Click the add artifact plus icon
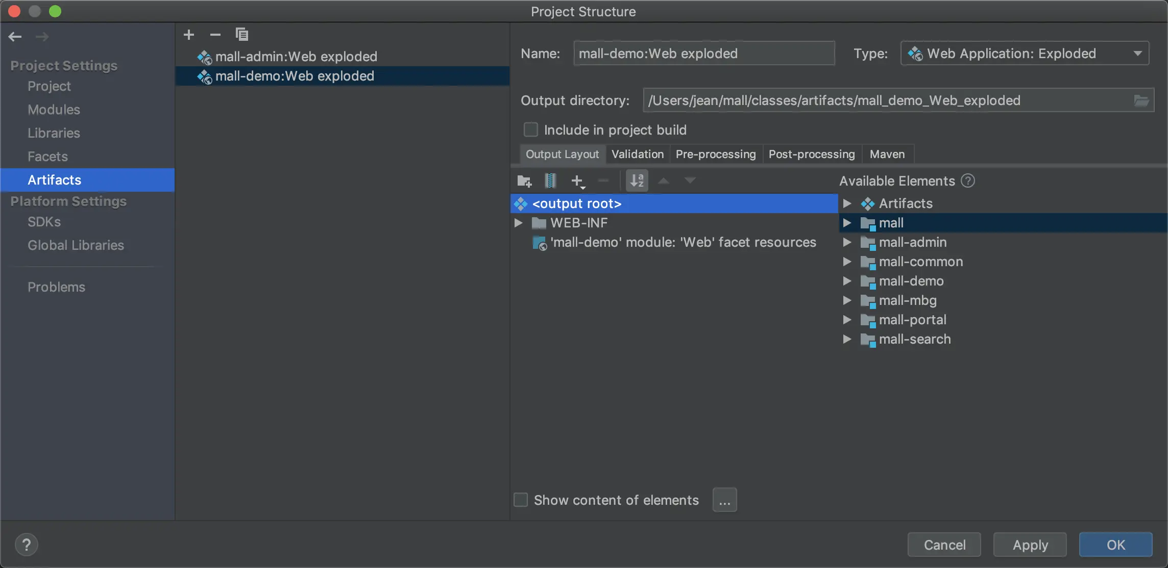1168x568 pixels. coord(189,35)
